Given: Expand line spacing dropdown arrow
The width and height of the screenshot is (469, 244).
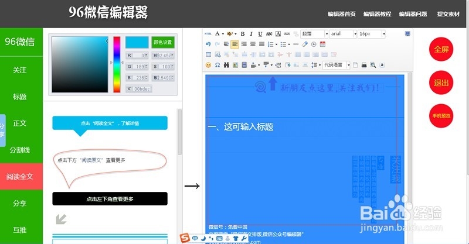Looking at the screenshot, I should 320,65.
